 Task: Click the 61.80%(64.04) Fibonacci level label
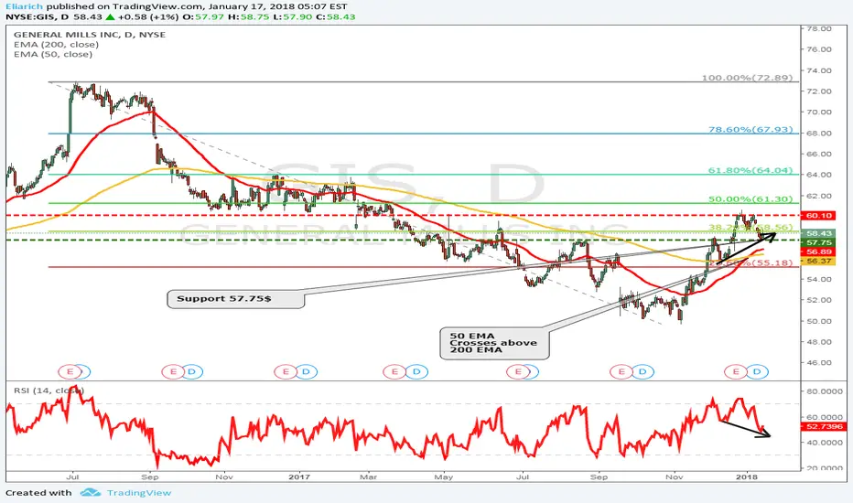pyautogui.click(x=750, y=170)
